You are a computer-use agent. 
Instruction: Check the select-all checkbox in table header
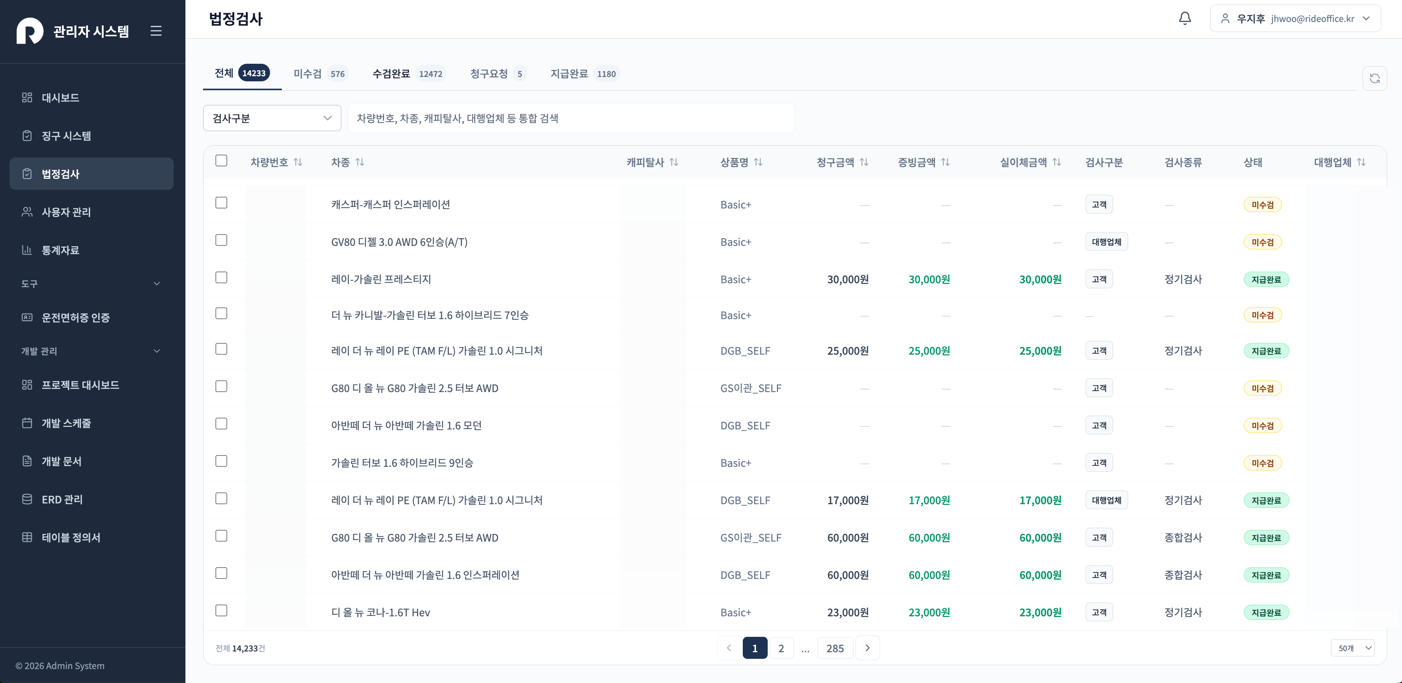click(x=221, y=160)
